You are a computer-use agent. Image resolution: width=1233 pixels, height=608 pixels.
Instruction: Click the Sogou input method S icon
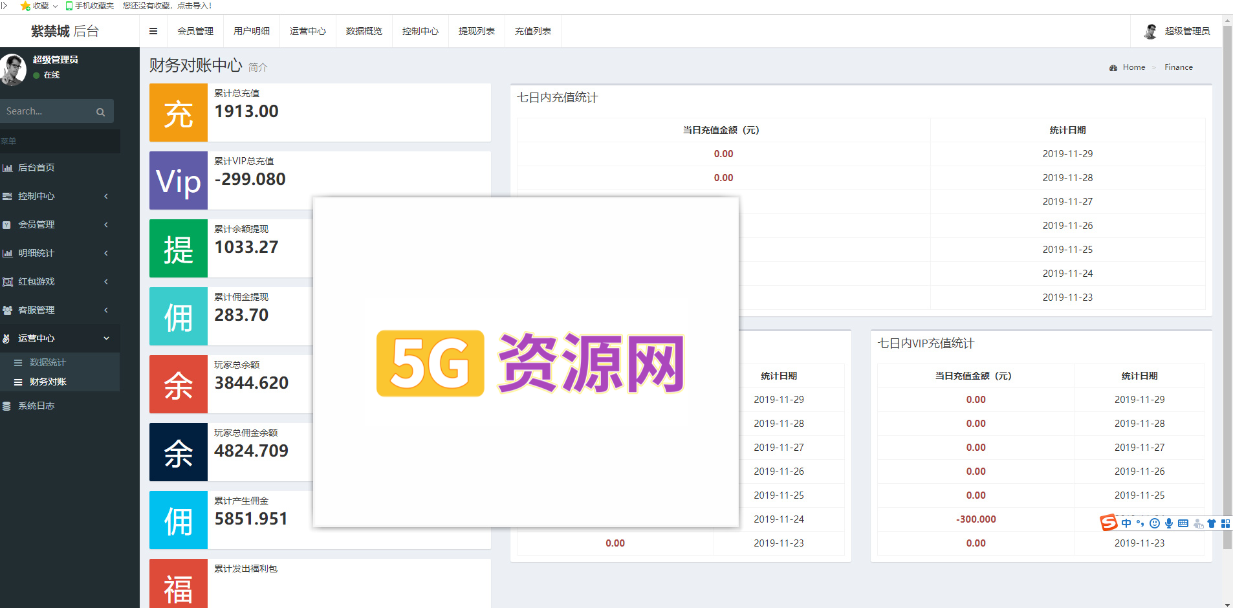(x=1109, y=523)
